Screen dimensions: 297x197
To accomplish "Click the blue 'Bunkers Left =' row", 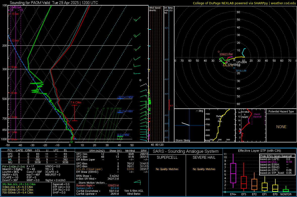I will (x=98, y=188).
